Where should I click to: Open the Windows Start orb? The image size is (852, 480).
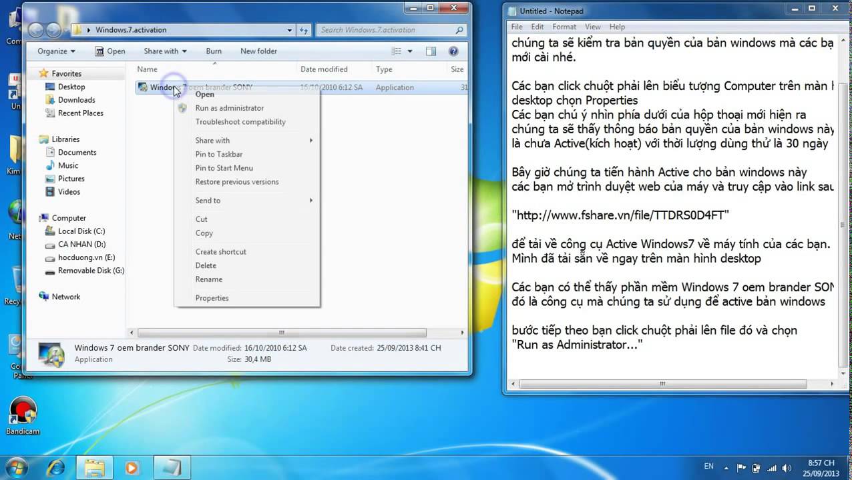tap(18, 467)
